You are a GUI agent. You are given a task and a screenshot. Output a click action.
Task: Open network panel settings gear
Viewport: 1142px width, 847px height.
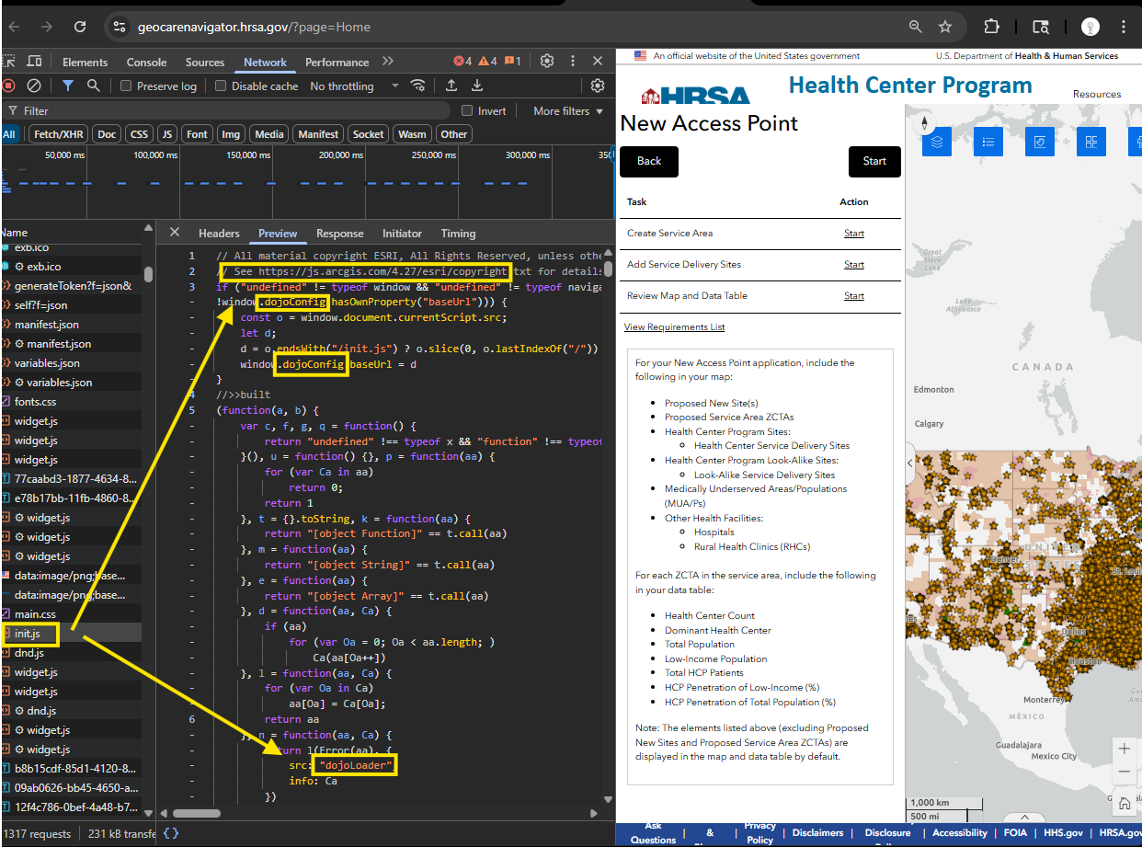[x=598, y=86]
